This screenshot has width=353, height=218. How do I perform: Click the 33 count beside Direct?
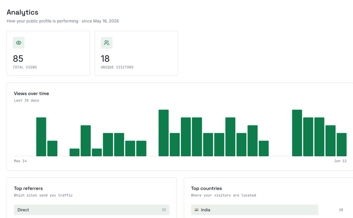(164, 210)
